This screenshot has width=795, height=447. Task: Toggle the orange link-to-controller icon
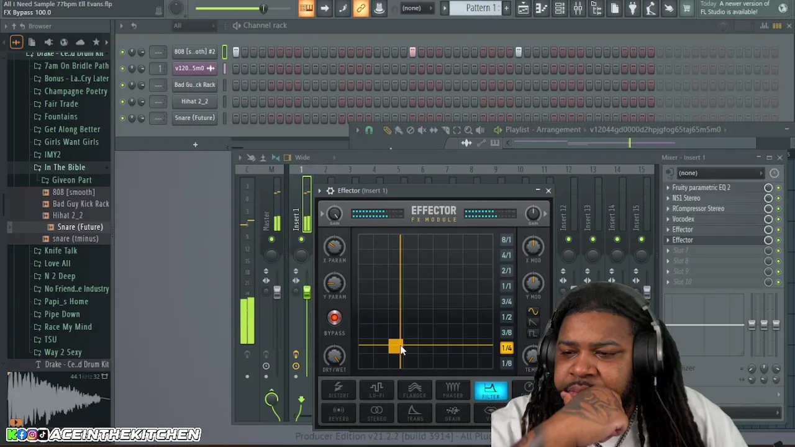pos(360,8)
